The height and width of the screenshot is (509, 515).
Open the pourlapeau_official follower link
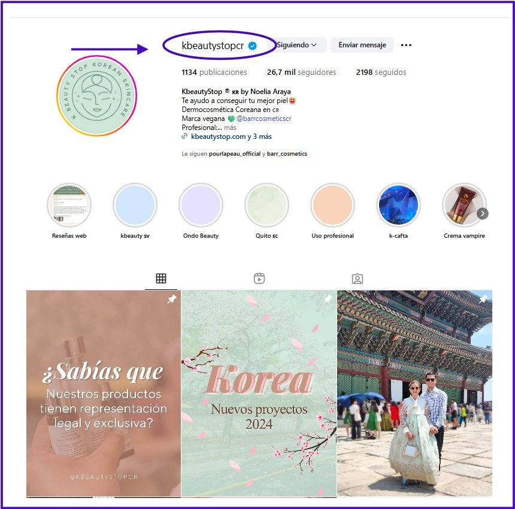235,154
